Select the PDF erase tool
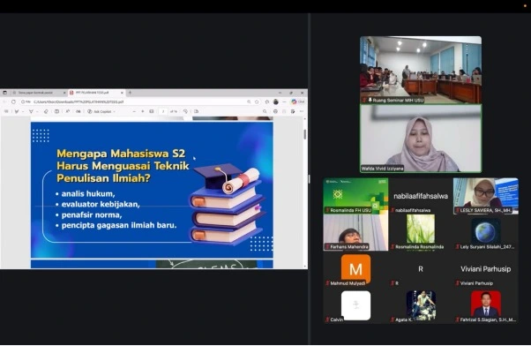The width and height of the screenshot is (531, 346). tap(46, 111)
